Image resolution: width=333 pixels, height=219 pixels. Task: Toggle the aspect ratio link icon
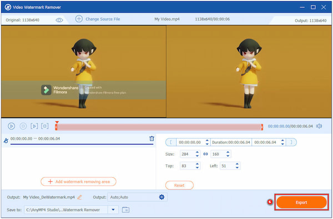(x=205, y=154)
